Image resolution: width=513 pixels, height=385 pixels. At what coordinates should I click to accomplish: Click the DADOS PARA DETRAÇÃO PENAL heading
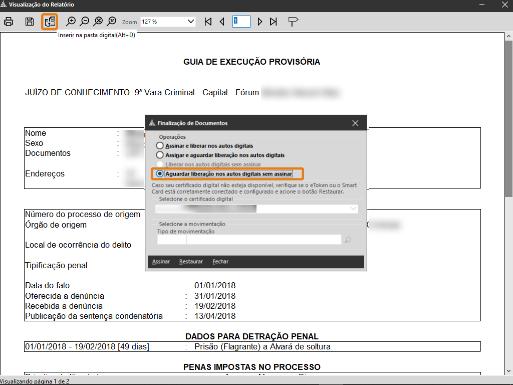[x=252, y=336]
